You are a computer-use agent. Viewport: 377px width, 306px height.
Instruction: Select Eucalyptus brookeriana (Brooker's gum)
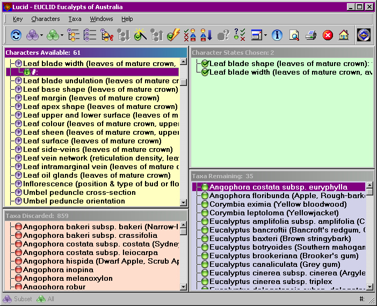(x=284, y=256)
